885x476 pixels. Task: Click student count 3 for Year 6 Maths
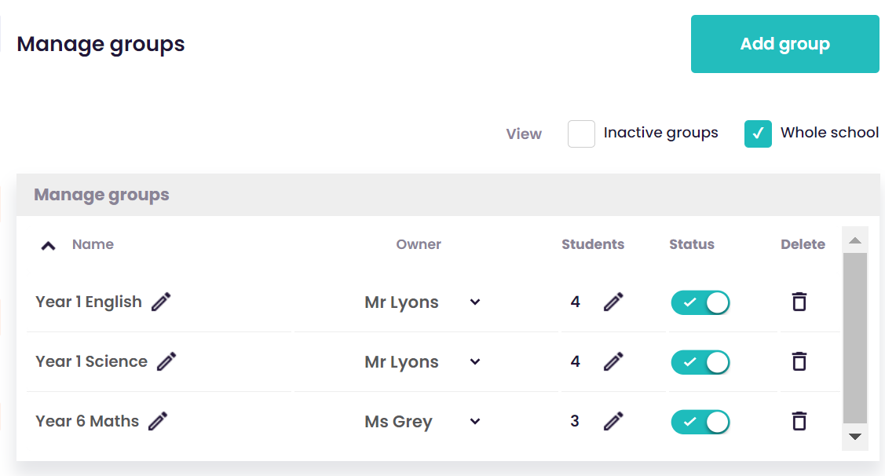pyautogui.click(x=575, y=422)
